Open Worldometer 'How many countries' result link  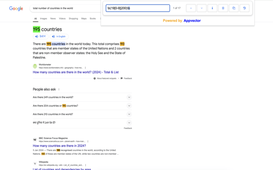click(x=75, y=72)
